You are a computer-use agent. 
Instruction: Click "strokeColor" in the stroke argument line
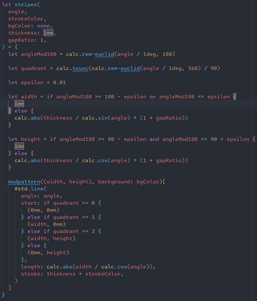pyautogui.click(x=103, y=274)
